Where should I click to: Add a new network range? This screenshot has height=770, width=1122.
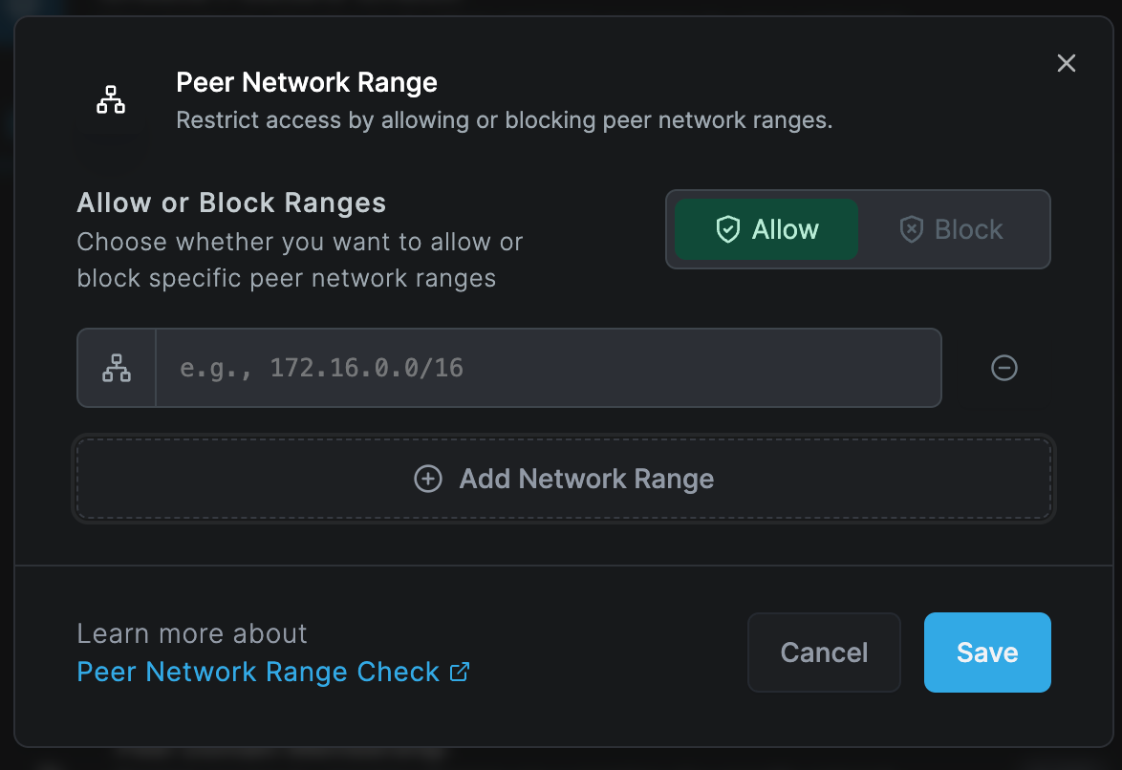[x=564, y=479]
